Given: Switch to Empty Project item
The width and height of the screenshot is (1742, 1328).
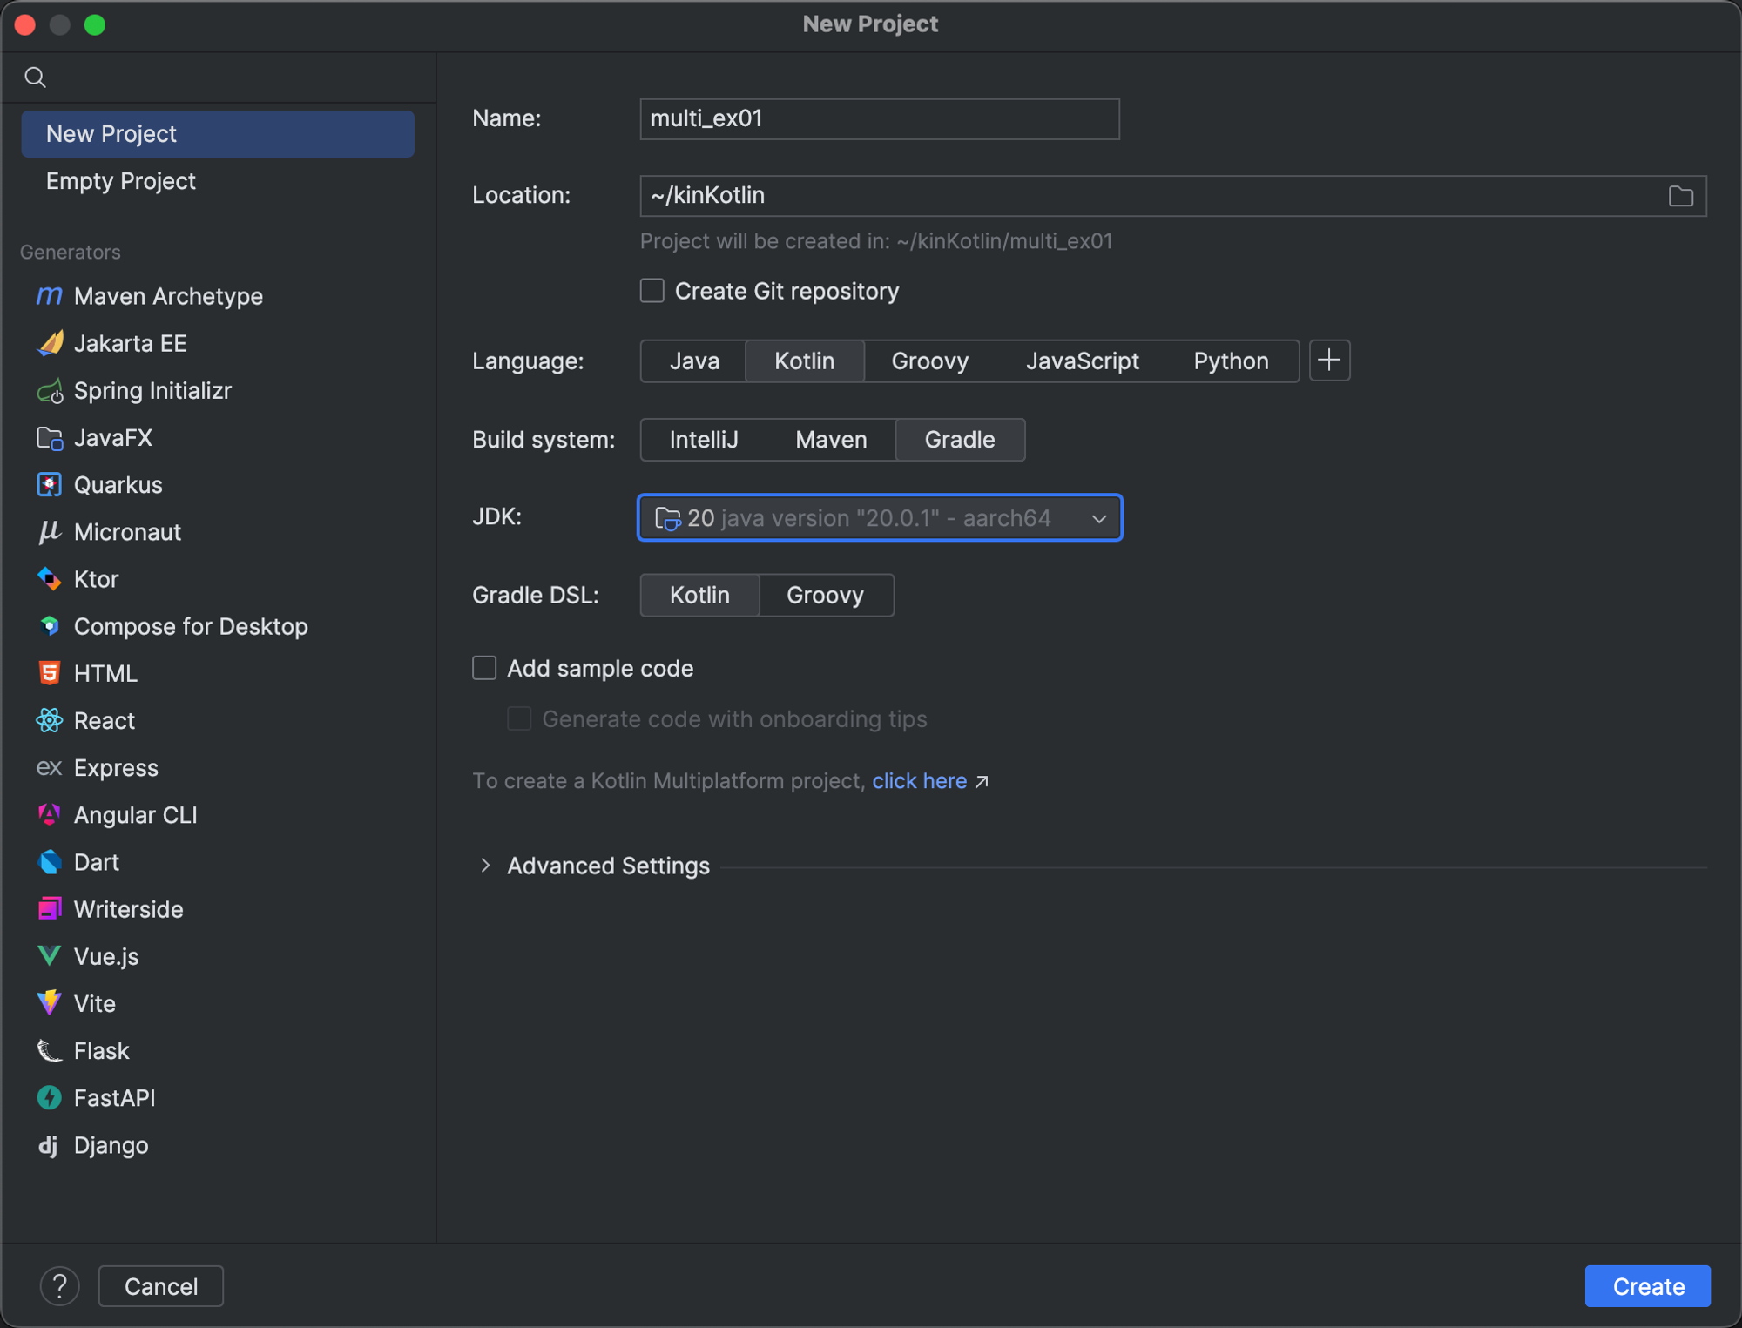Looking at the screenshot, I should [x=121, y=181].
